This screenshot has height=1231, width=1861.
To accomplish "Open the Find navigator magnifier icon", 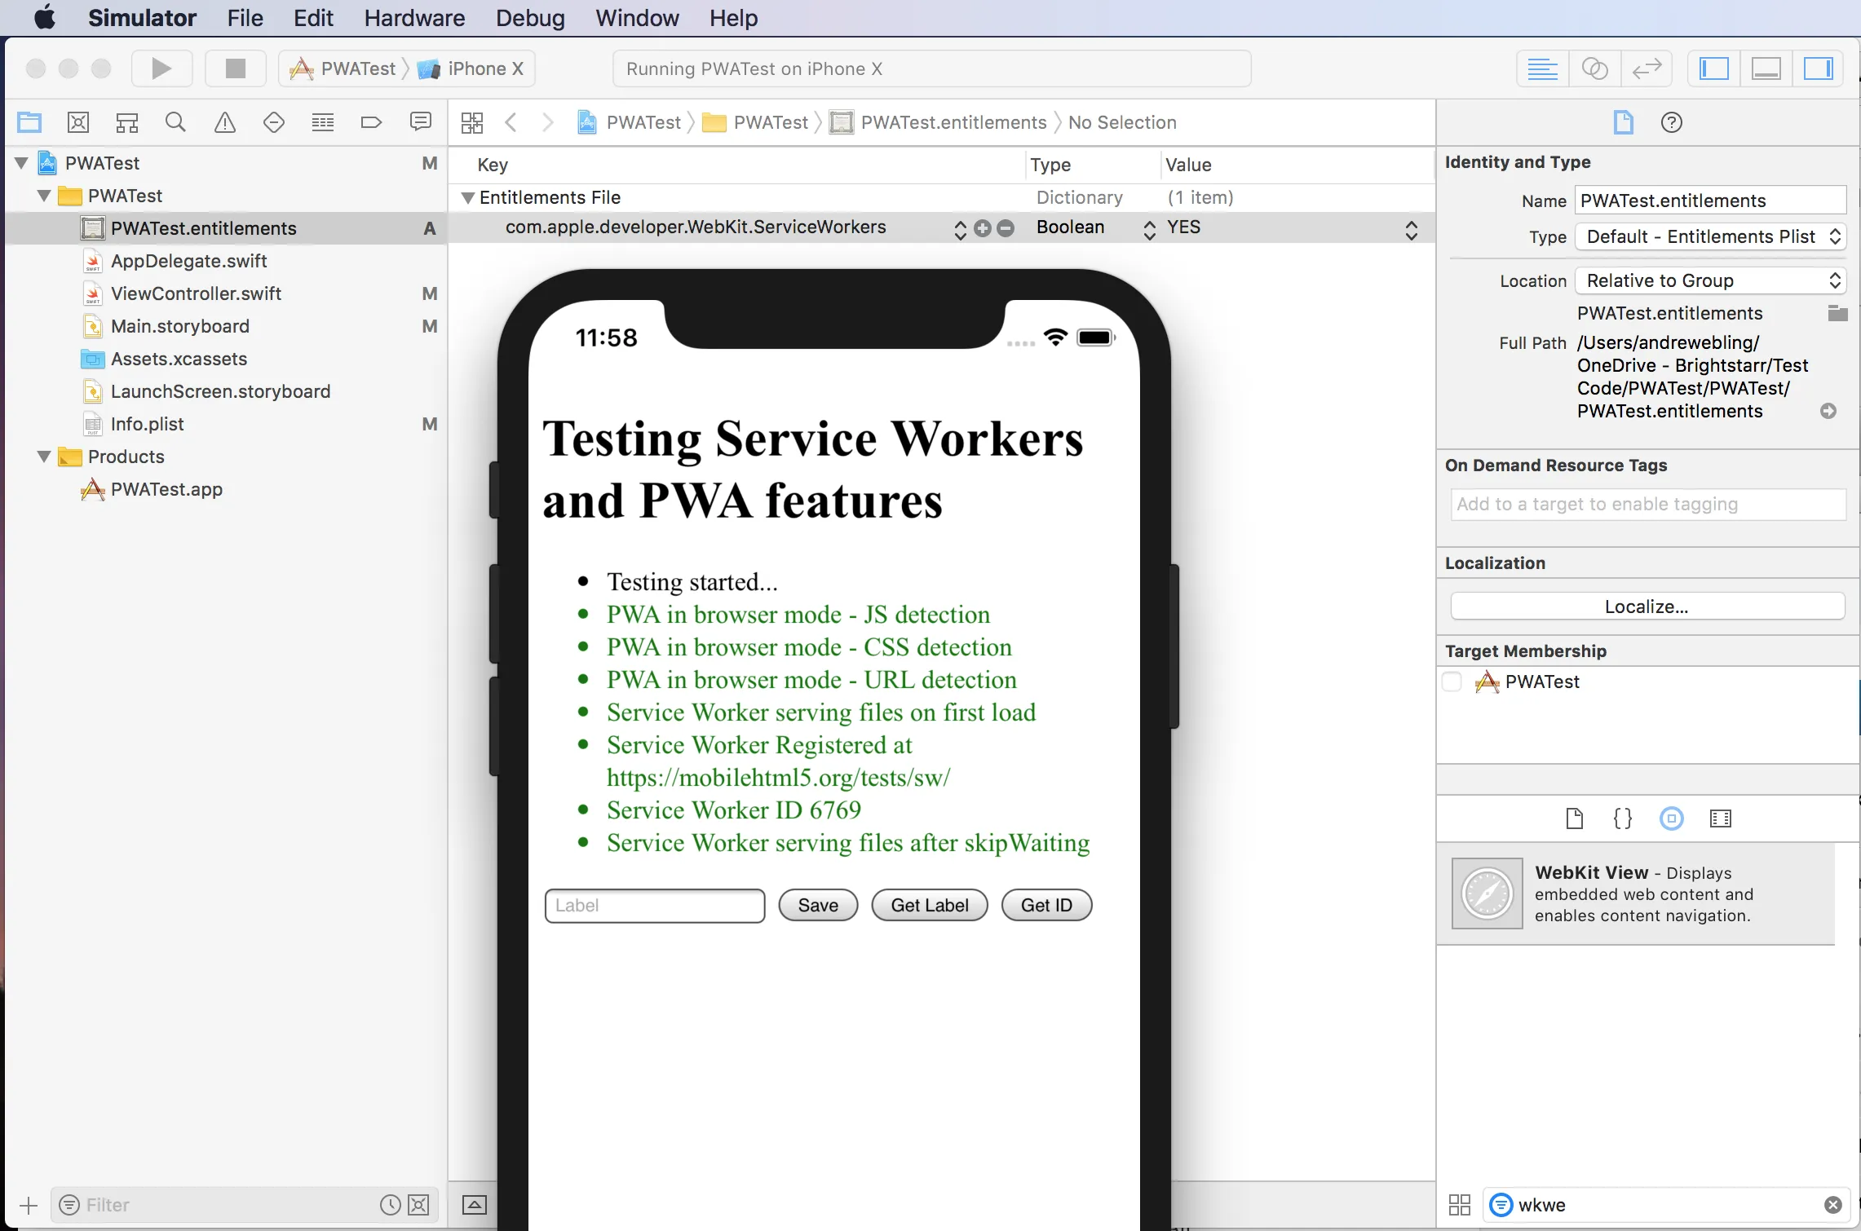I will click(x=175, y=122).
